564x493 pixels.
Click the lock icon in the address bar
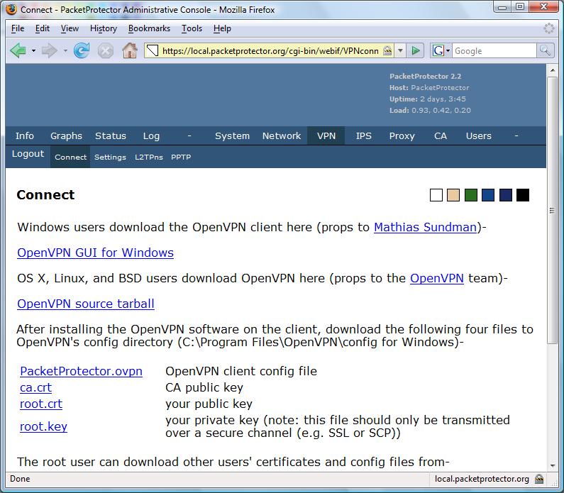point(387,50)
